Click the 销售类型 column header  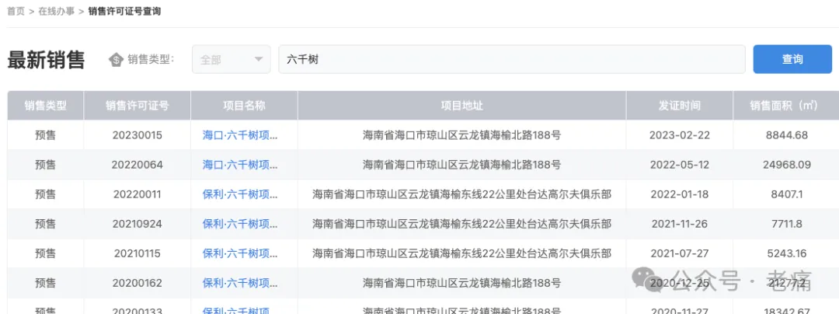46,106
